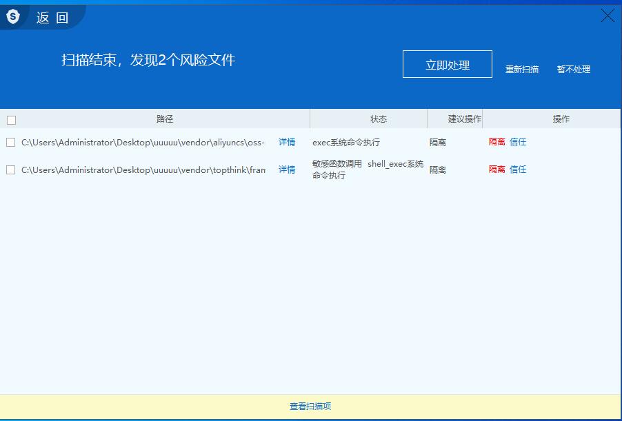
Task: Click 立即处理 to handle risks now
Action: (448, 64)
